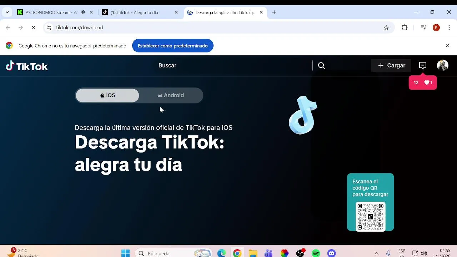Close the Descarga la aplicación tab
The height and width of the screenshot is (257, 457).
[x=261, y=12]
